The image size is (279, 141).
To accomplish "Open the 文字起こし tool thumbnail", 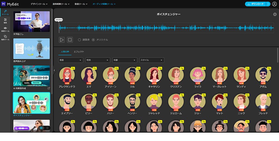I will [32, 22].
